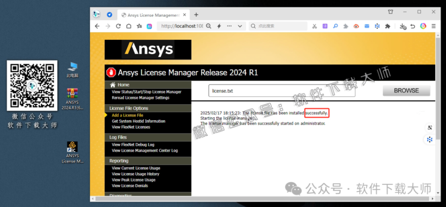Open a new tab with plus button
The height and width of the screenshot is (207, 446).
[196, 15]
